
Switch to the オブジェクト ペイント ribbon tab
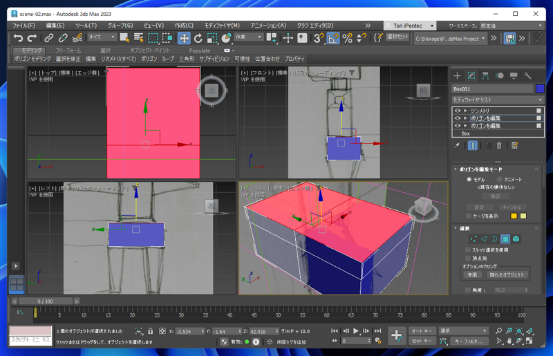150,50
